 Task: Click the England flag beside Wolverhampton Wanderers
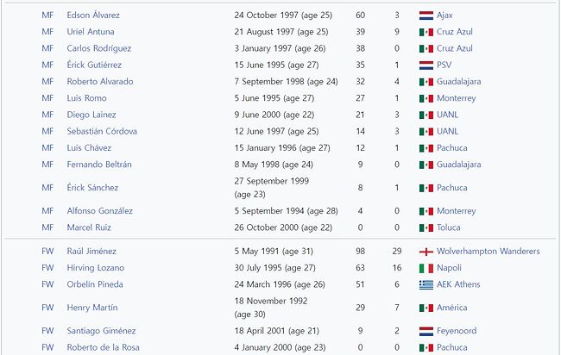(x=426, y=252)
